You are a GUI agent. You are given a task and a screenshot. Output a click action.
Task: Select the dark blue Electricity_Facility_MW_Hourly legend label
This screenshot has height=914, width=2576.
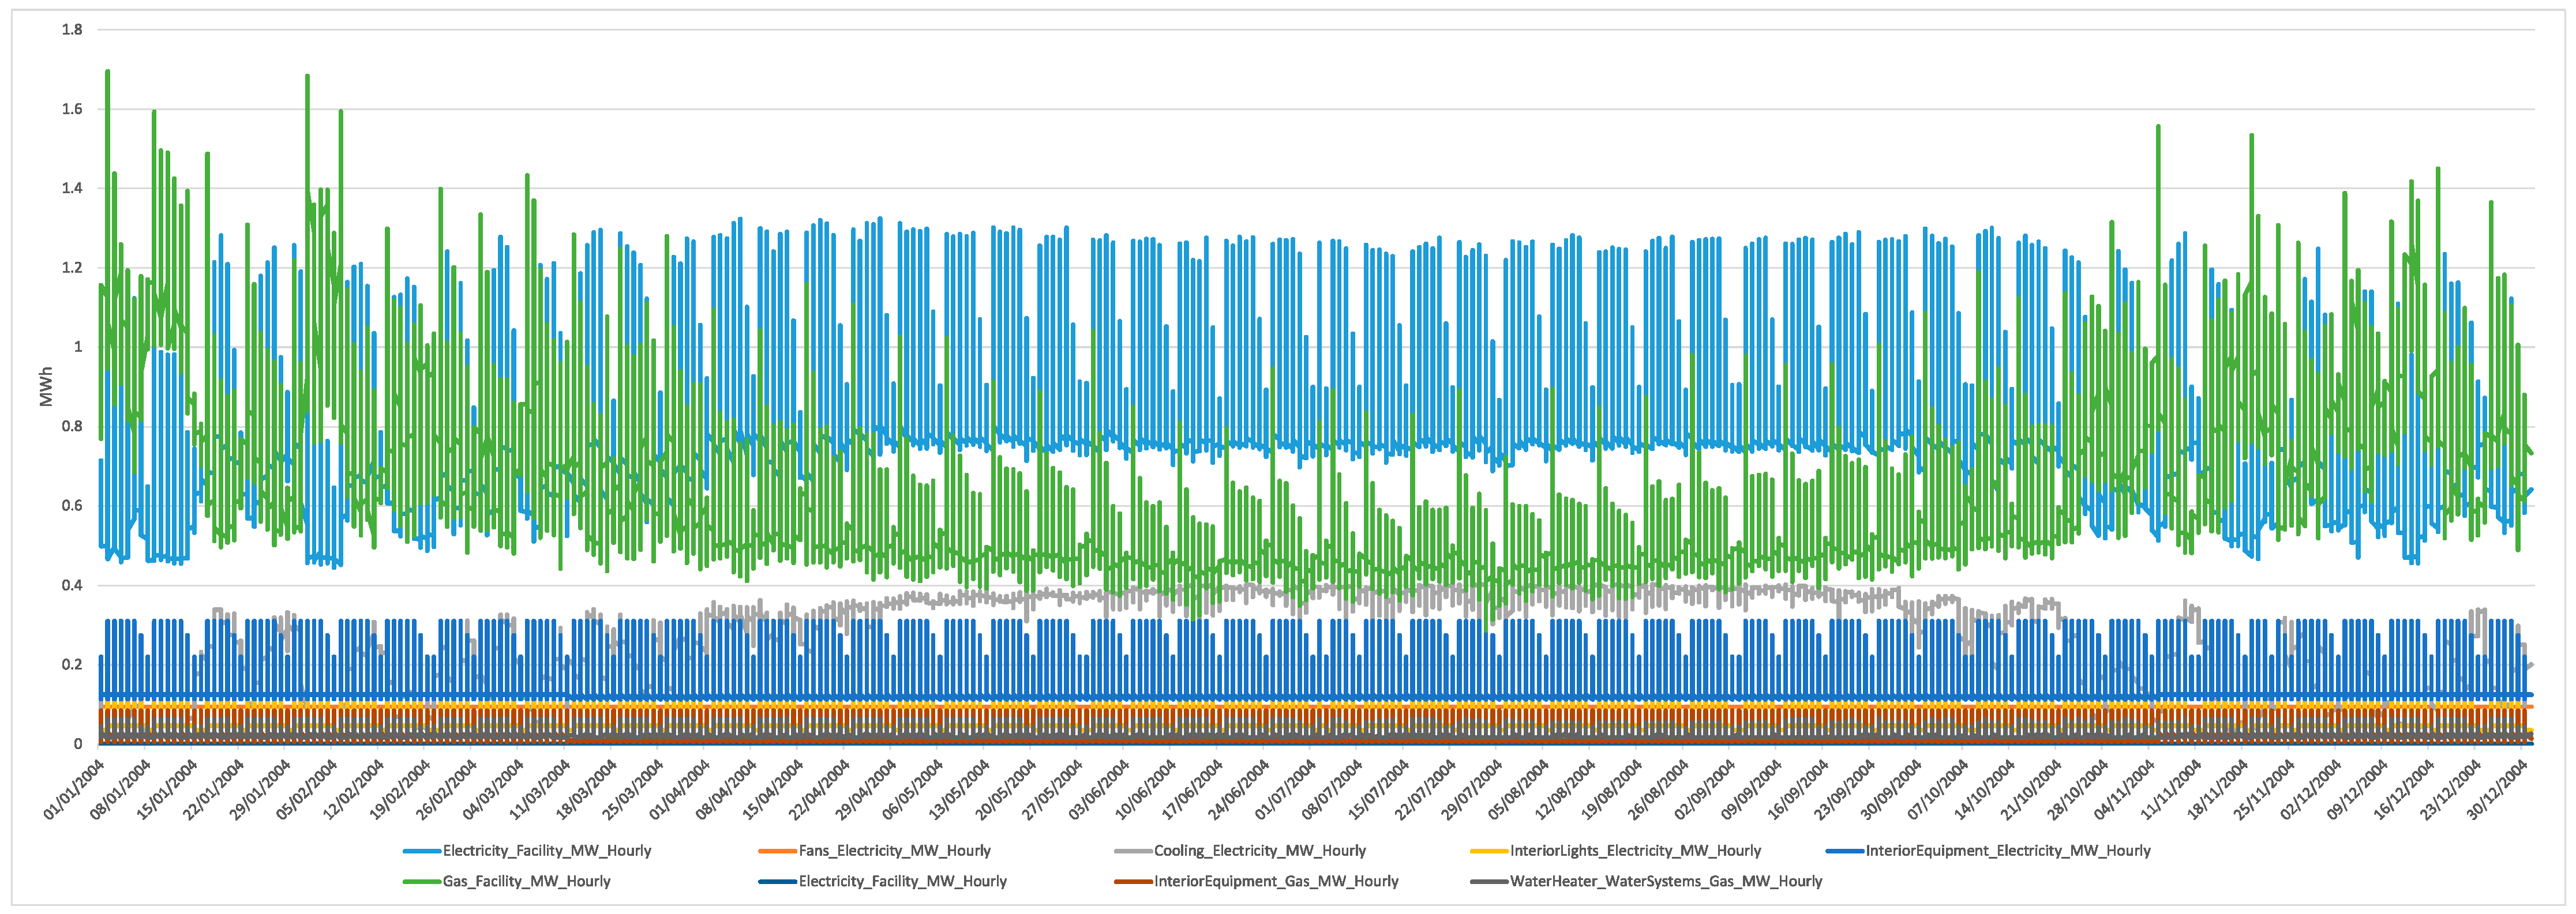pos(902,881)
